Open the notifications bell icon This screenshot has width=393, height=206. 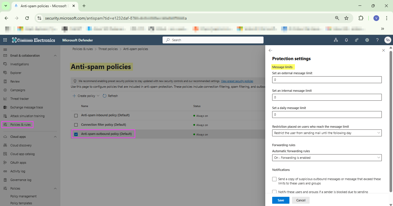pos(346,40)
